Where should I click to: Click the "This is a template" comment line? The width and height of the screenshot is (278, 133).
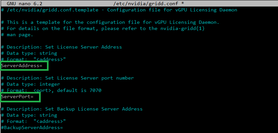110,22
